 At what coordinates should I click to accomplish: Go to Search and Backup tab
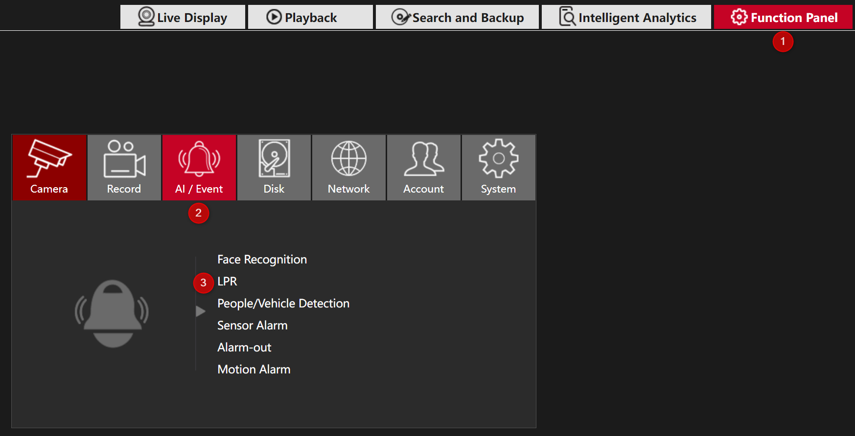pyautogui.click(x=457, y=18)
